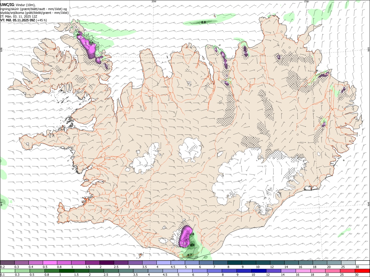
Task: Click the bright red 30 mm rain swatch
Action: [x=362, y=271]
